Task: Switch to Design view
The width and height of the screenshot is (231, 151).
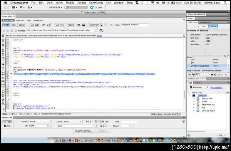Action: pyautogui.click(x=22, y=25)
